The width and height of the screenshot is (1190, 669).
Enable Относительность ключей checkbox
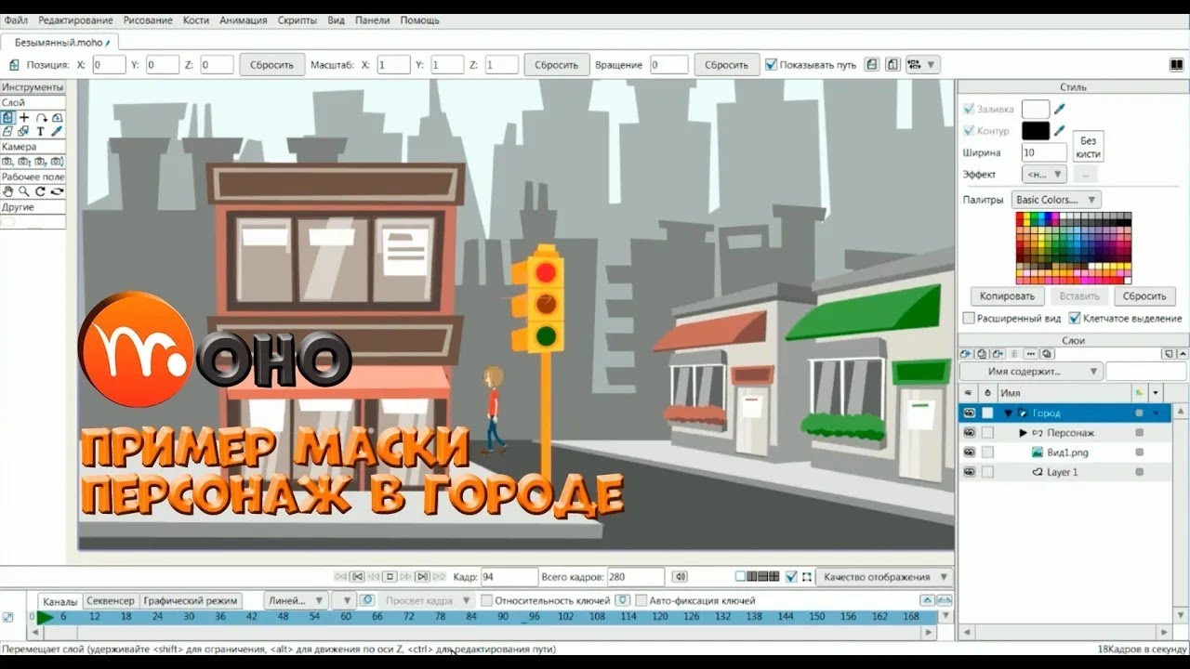point(486,601)
